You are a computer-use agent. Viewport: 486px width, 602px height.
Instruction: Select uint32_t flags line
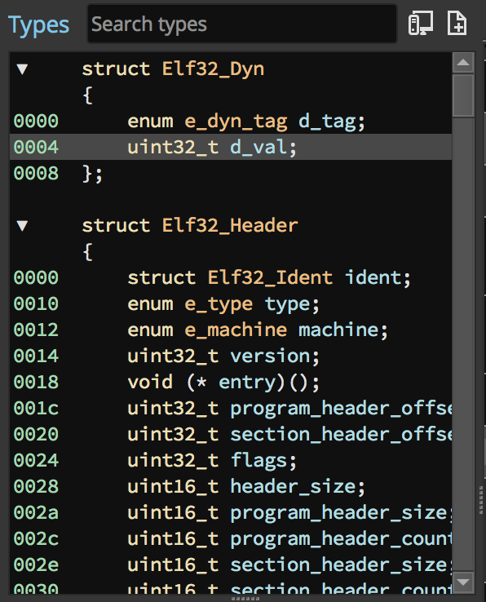(230, 461)
